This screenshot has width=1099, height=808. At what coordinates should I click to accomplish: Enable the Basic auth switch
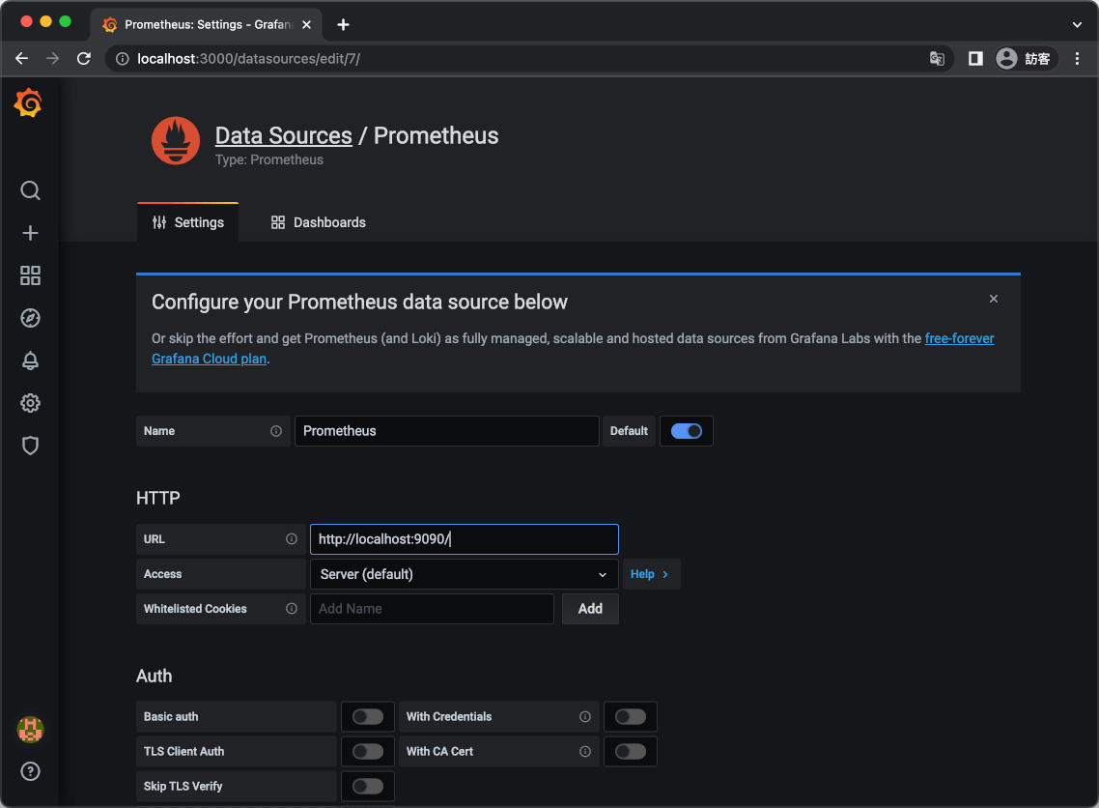(368, 717)
